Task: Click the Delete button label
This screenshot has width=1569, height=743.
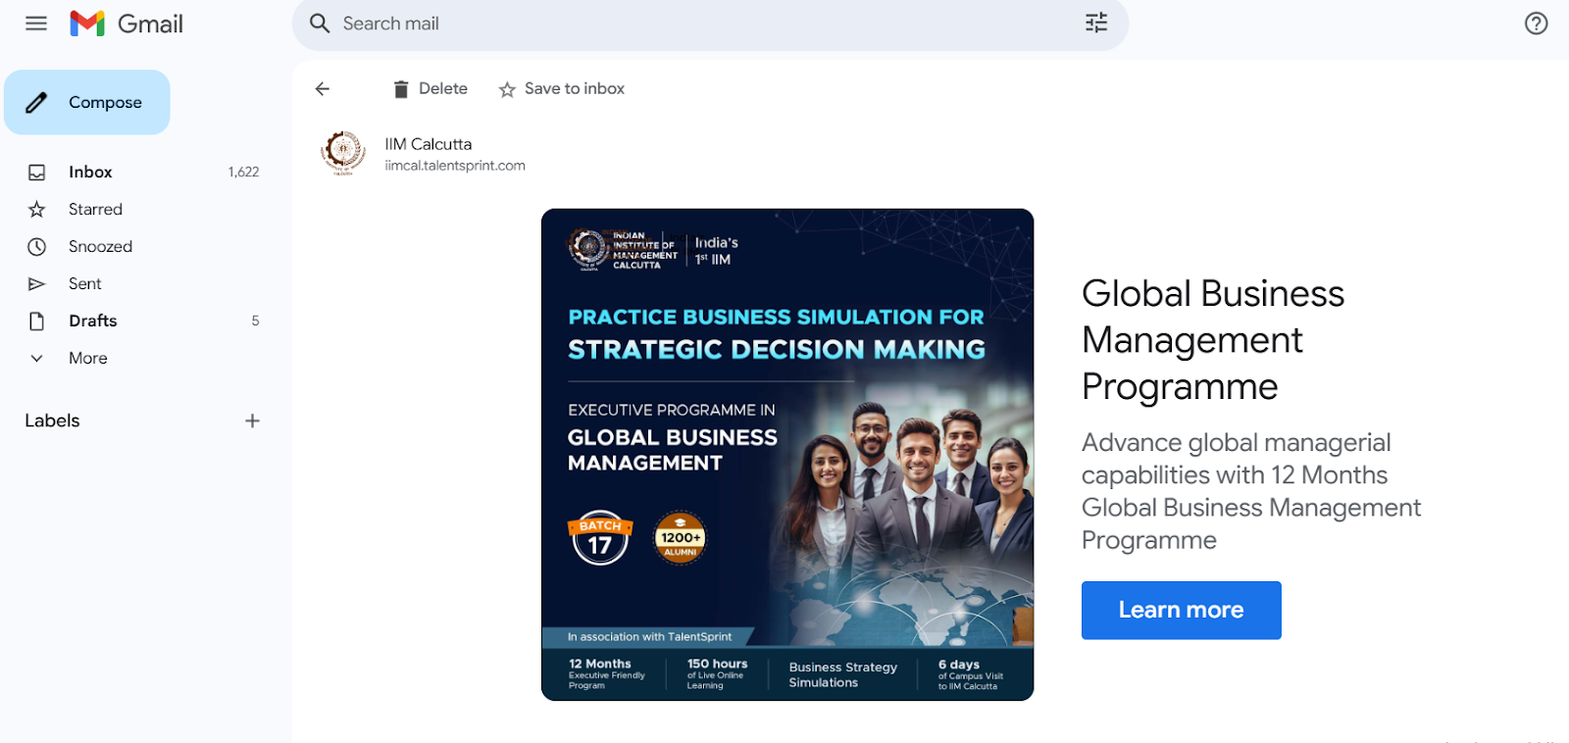Action: pyautogui.click(x=443, y=88)
